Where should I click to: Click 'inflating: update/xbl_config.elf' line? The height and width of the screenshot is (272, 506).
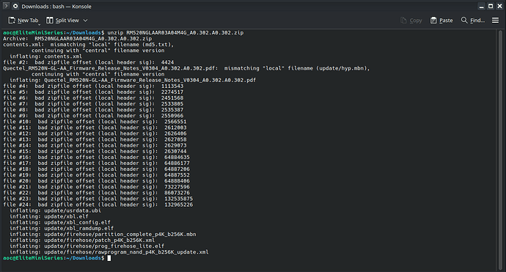point(60,223)
